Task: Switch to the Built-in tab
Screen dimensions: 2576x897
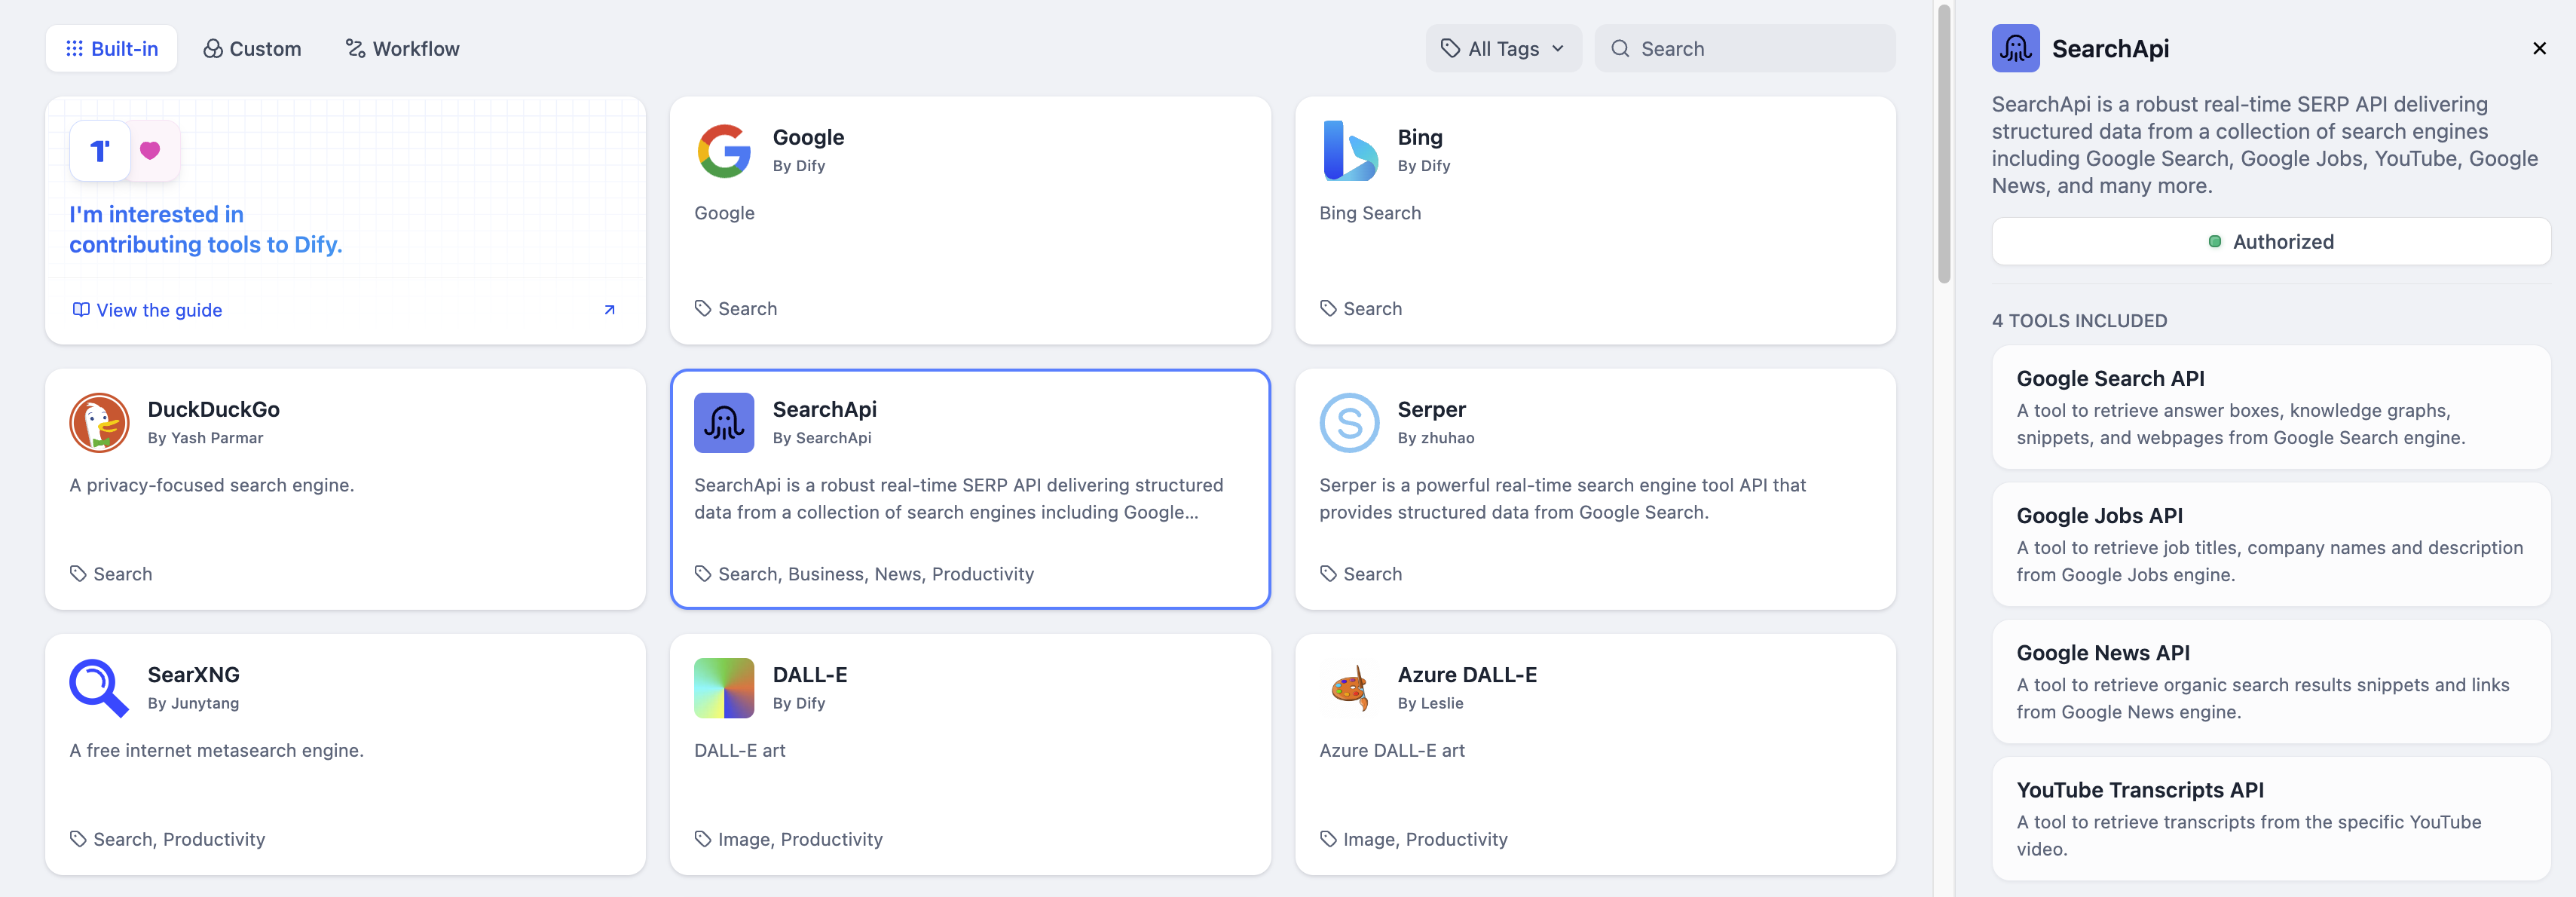Action: [111, 48]
